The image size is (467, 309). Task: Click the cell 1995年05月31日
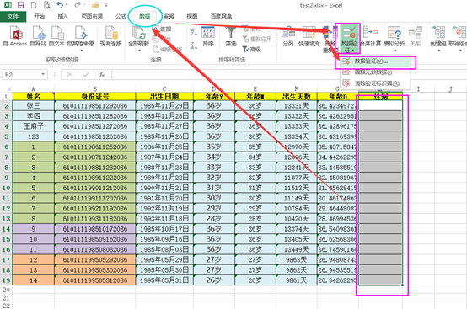pos(164,280)
